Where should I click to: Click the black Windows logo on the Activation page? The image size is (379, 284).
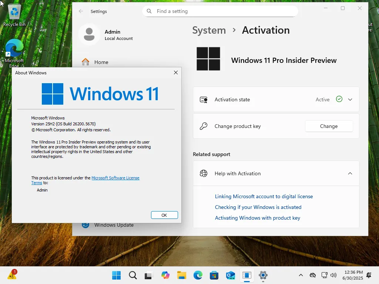(208, 59)
